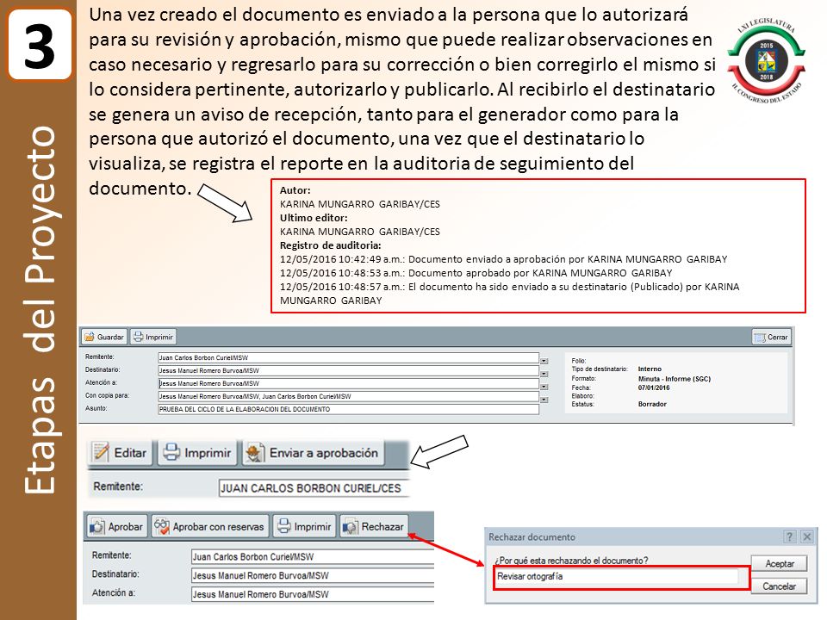Click printer icon beside the Editar button
The image size is (827, 620).
click(x=171, y=452)
